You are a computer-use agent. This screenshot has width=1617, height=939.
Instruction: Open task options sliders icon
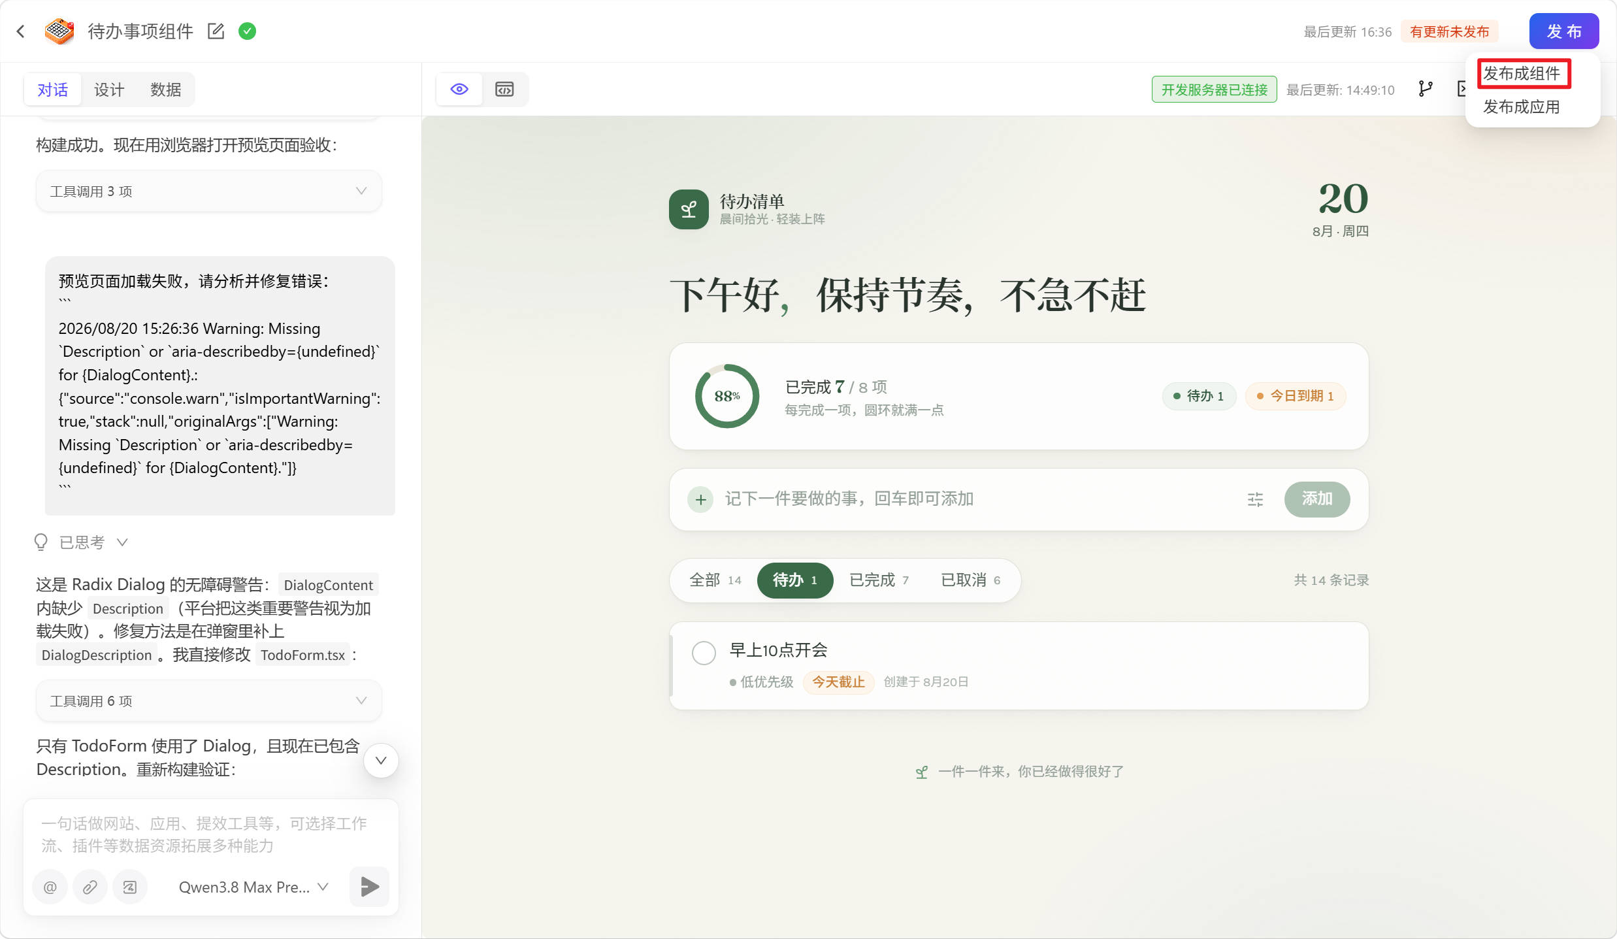(x=1255, y=500)
